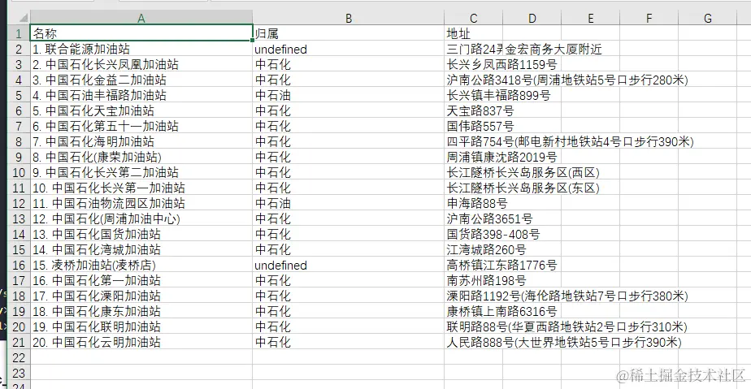This screenshot has width=751, height=389.
Task: Click cell containing 名称
Action: click(141, 33)
